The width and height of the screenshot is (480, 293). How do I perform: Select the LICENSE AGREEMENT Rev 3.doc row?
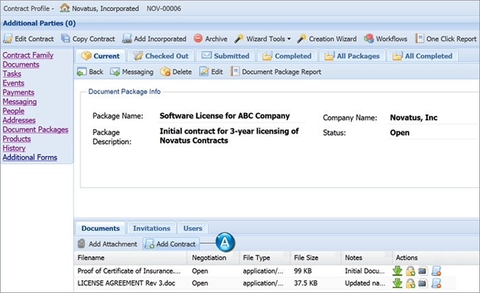tap(265, 283)
